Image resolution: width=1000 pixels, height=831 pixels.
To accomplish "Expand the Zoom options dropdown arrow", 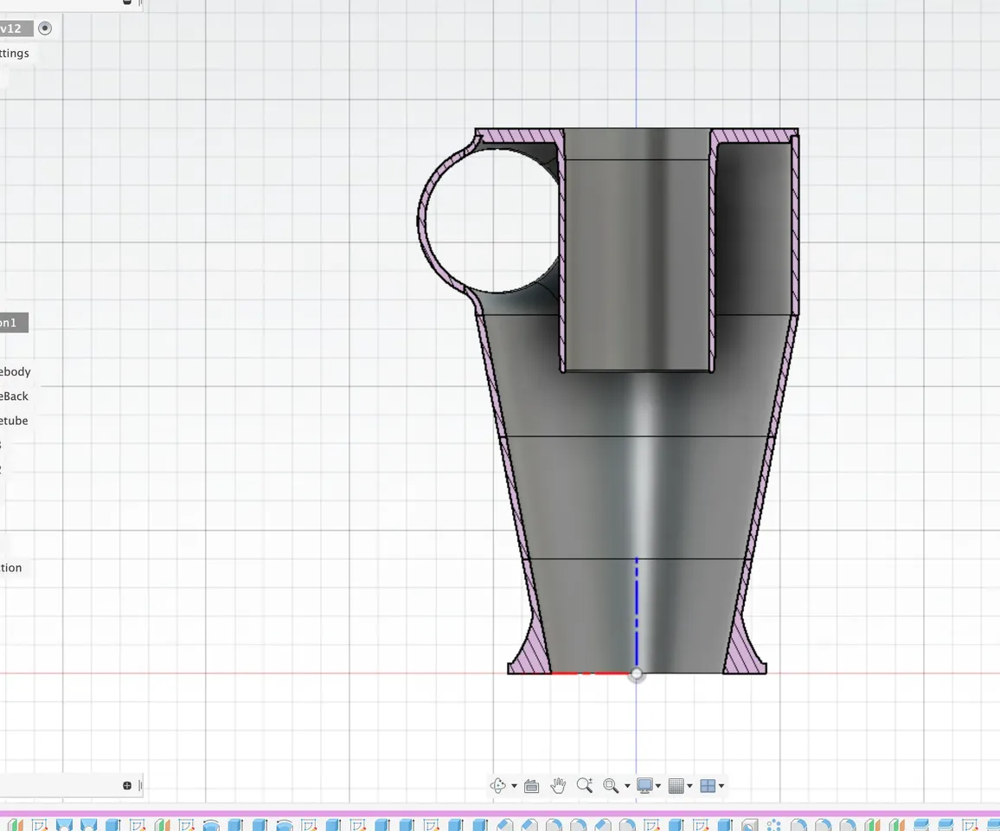I will pyautogui.click(x=627, y=786).
